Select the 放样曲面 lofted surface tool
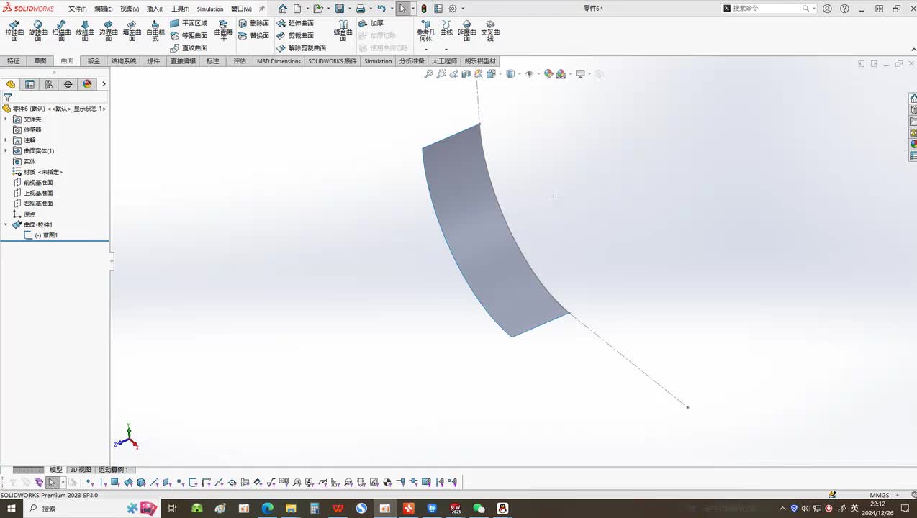The height and width of the screenshot is (518, 917). click(x=85, y=31)
